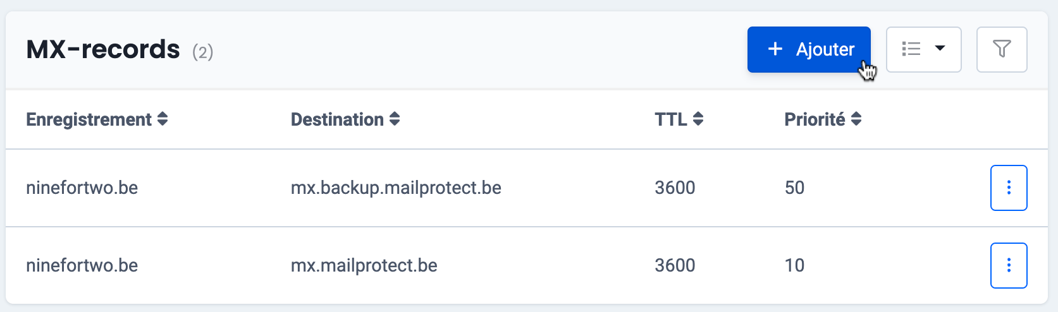Select the mx.backup.mailprotect.be destination text
Viewport: 1058px width, 312px height.
tap(396, 188)
